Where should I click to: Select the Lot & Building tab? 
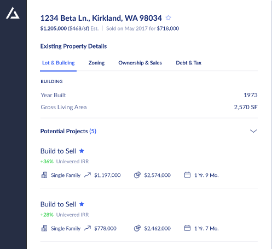pos(59,63)
